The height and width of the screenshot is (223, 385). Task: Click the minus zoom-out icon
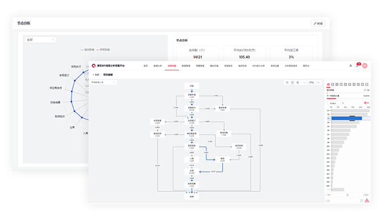pyautogui.click(x=304, y=83)
